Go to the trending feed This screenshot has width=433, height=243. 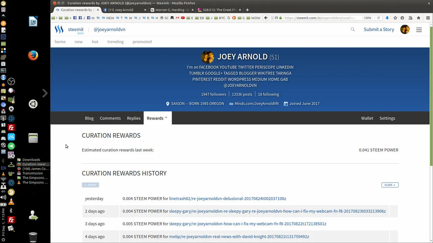pyautogui.click(x=115, y=42)
